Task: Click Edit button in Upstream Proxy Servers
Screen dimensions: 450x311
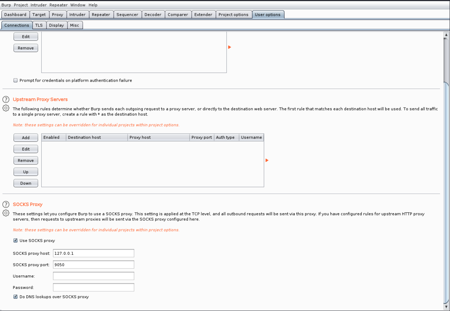Action: (x=26, y=149)
